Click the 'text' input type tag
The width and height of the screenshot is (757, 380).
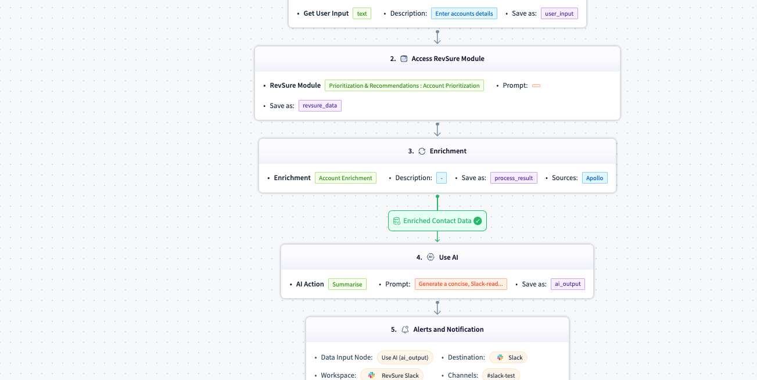point(362,13)
